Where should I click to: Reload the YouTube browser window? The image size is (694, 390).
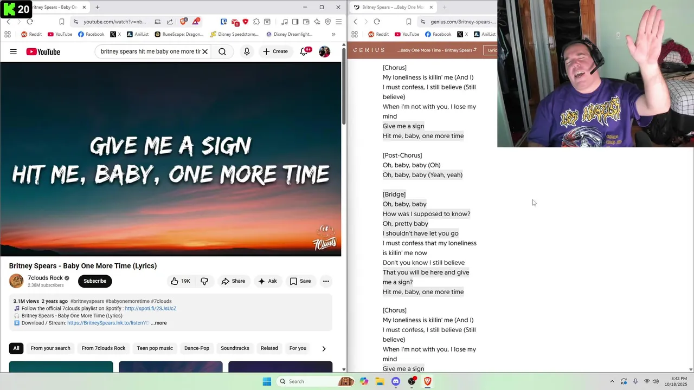pos(30,22)
